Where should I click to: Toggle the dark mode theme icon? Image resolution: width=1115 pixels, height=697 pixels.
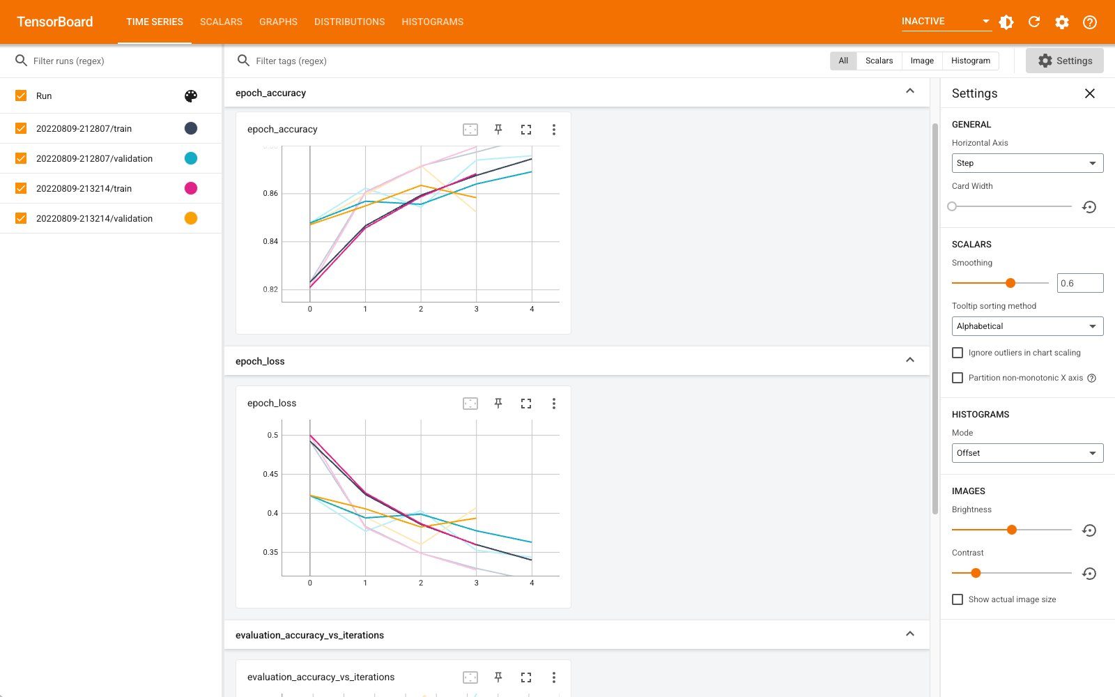[x=1006, y=22]
